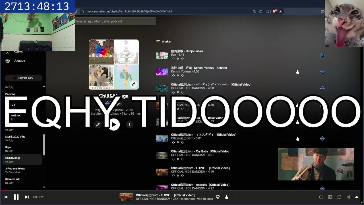
Task: Click the now-playing album thumbnail in player bar
Action: (126, 197)
